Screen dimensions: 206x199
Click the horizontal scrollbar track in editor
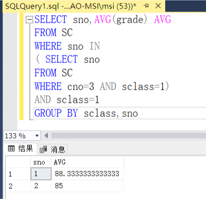(128, 136)
